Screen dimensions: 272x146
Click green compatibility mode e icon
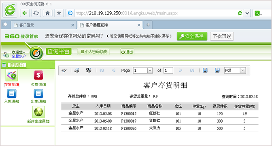[x=240, y=13]
